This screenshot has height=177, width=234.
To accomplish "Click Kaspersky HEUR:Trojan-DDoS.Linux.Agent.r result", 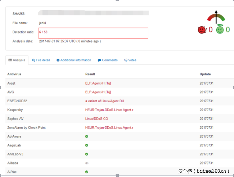I will [x=109, y=110].
